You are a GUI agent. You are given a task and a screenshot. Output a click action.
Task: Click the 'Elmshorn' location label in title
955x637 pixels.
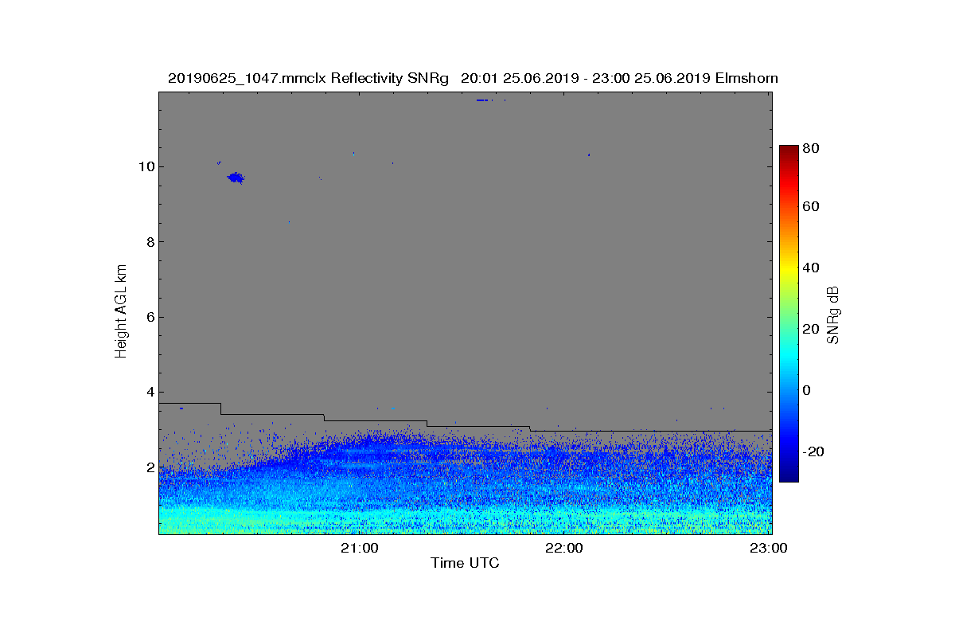pyautogui.click(x=746, y=78)
